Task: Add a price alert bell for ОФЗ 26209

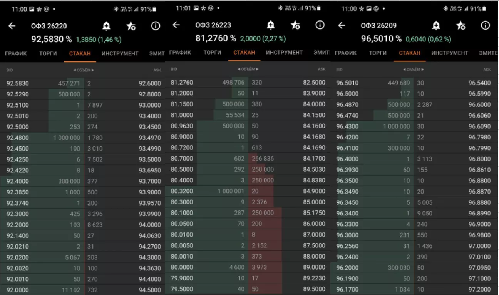Action: point(436,25)
